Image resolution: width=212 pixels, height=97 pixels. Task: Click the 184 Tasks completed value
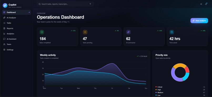tap(43, 39)
